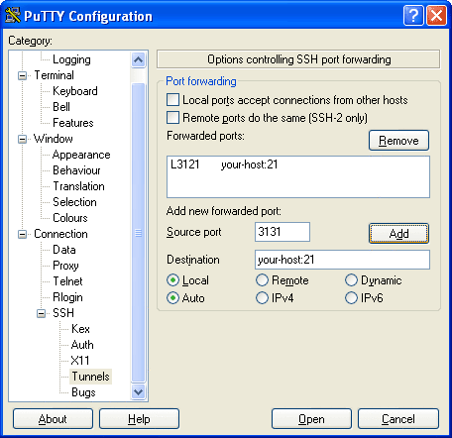Click the PuTTY icon in title bar

(13, 15)
